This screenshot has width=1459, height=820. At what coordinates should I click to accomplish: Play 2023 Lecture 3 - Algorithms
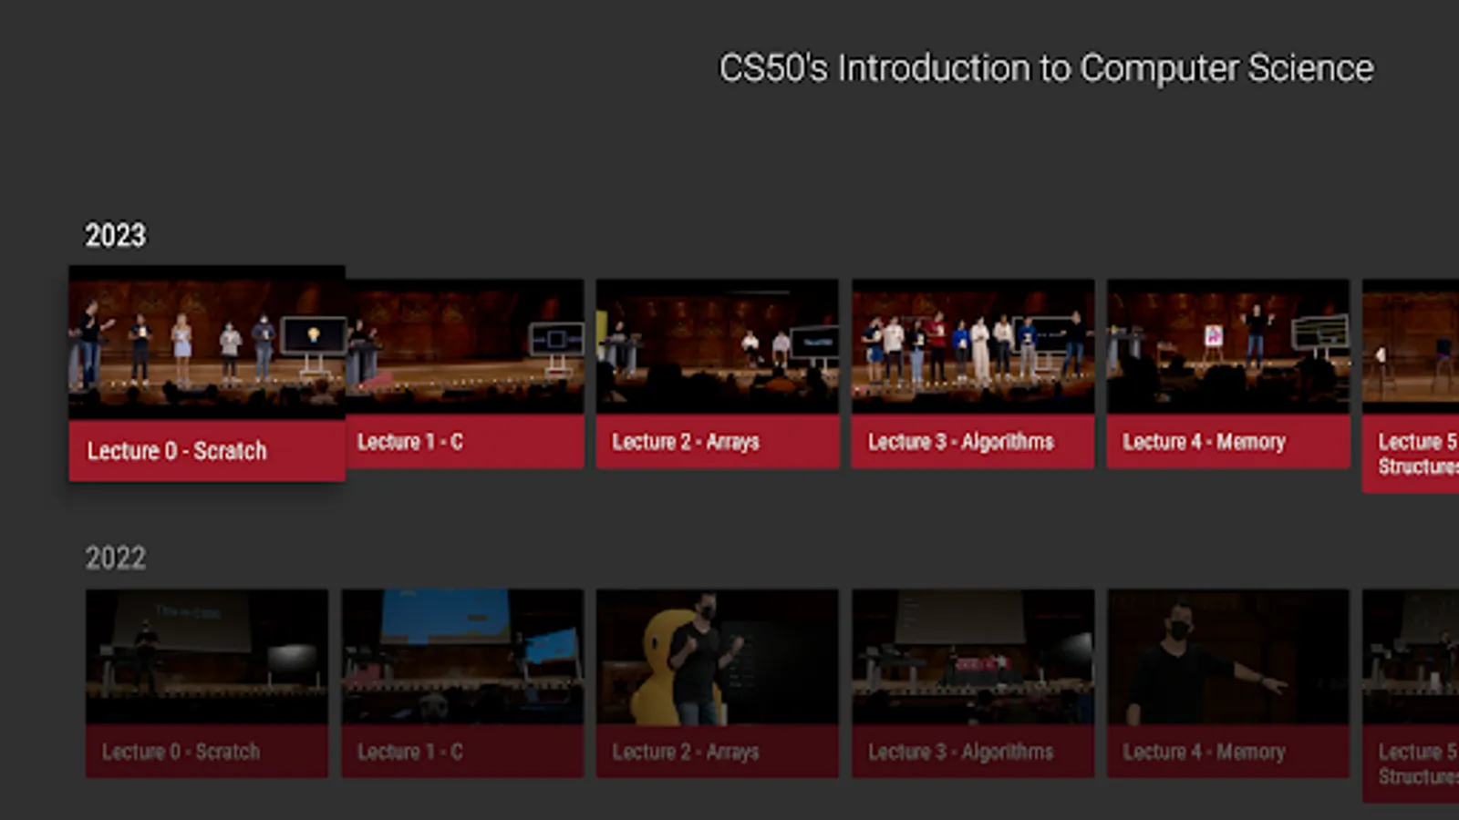pyautogui.click(x=973, y=374)
